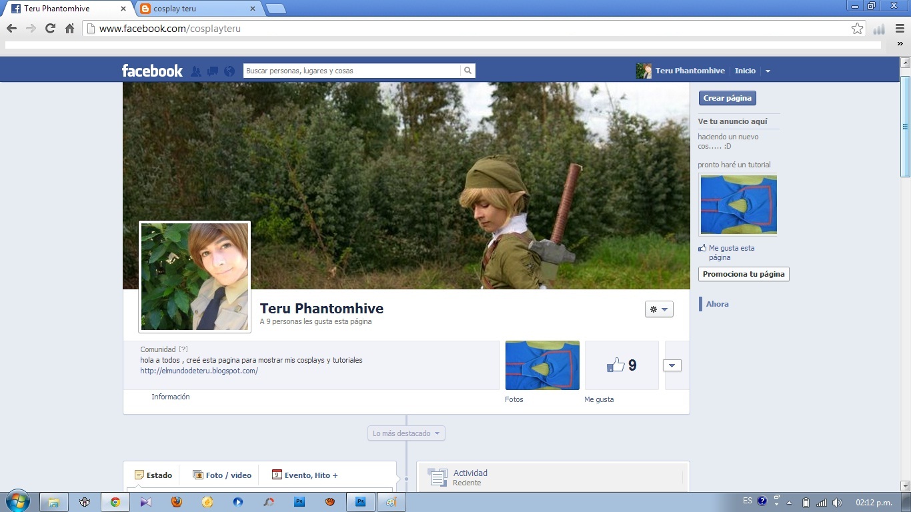
Task: Click the Chrome taskbar icon
Action: click(115, 502)
